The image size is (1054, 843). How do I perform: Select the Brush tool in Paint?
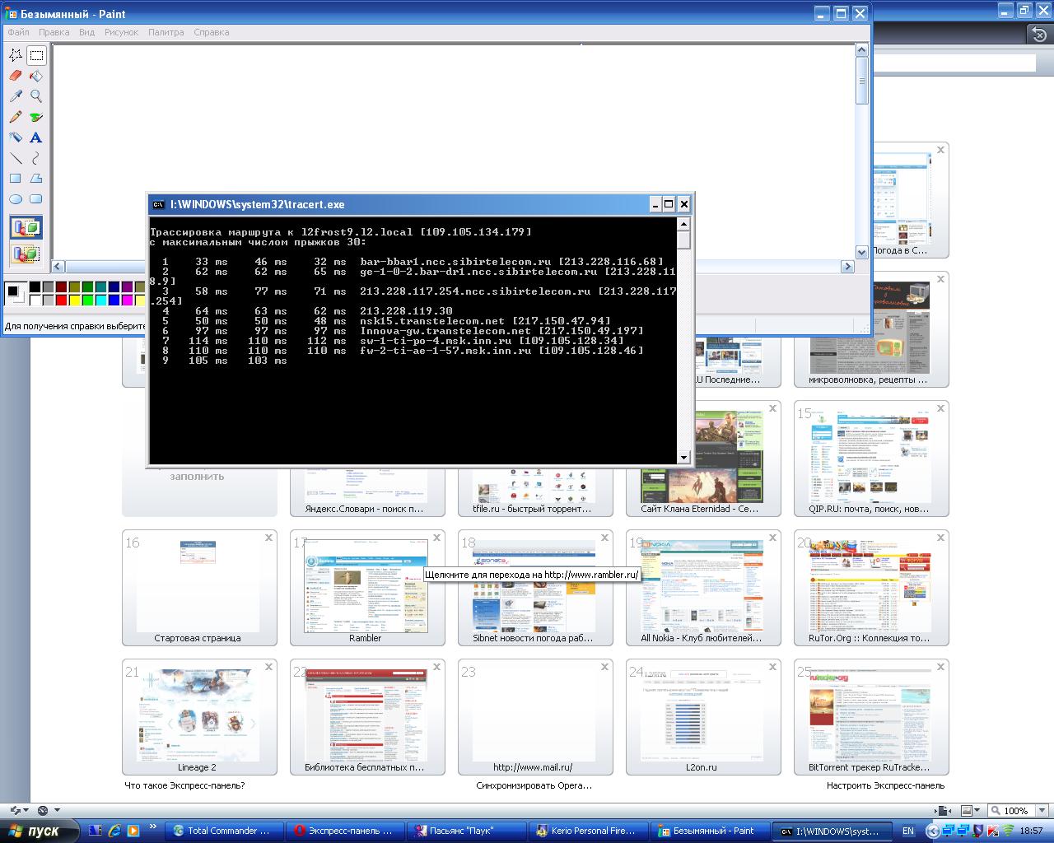pos(36,117)
